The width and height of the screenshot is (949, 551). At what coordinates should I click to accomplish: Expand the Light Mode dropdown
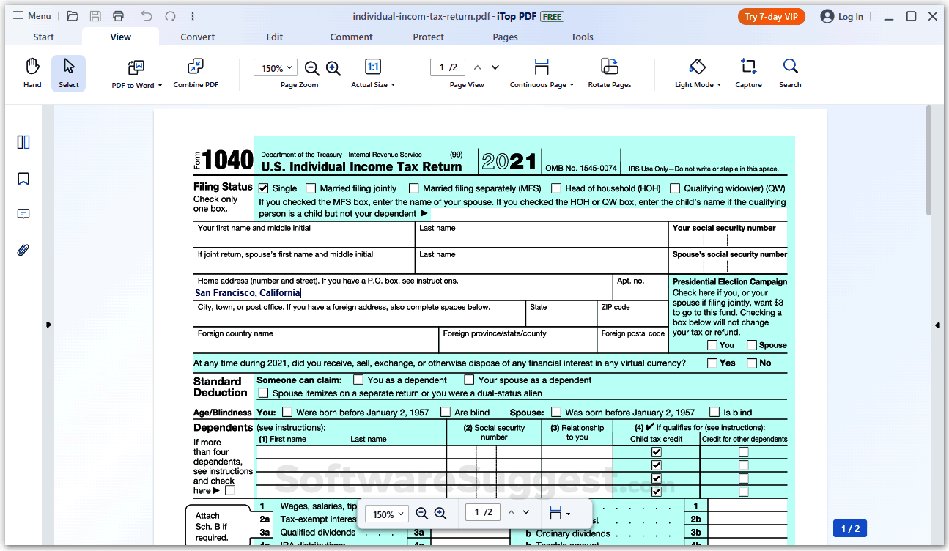tap(720, 84)
